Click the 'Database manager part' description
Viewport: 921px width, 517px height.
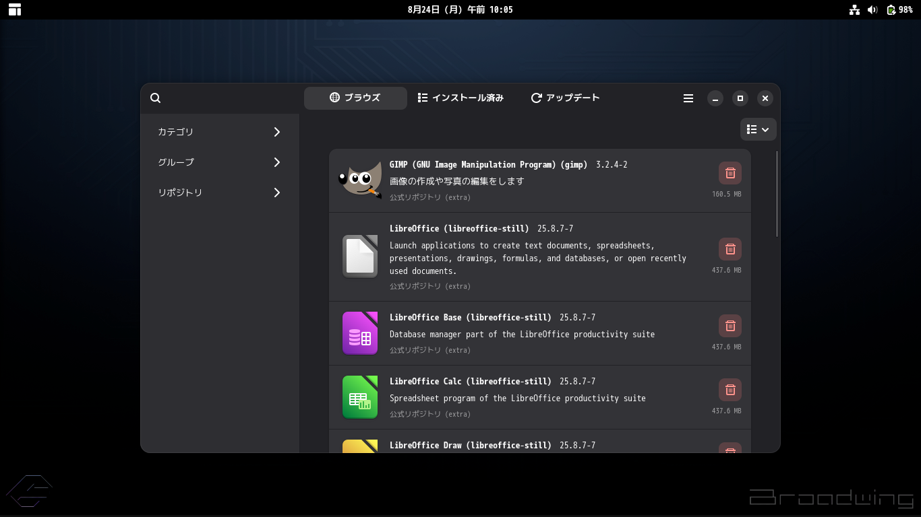pos(522,335)
